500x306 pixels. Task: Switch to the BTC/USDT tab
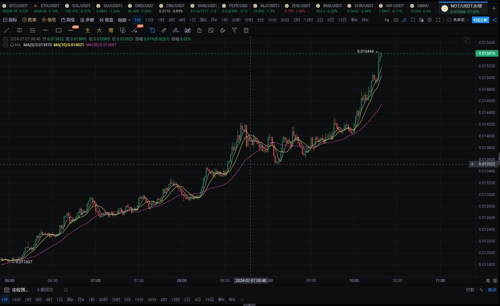pyautogui.click(x=16, y=8)
